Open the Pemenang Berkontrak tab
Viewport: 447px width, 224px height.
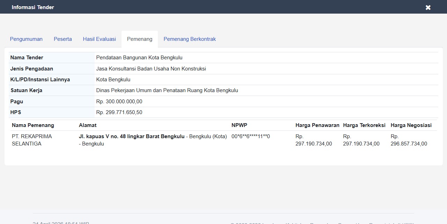pyautogui.click(x=190, y=39)
